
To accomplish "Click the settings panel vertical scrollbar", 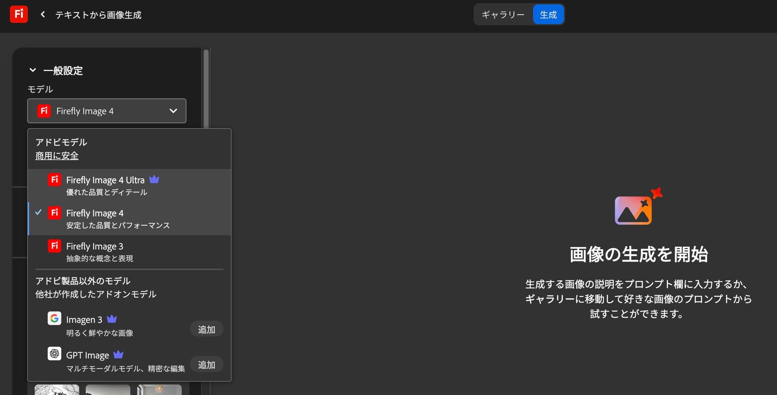I will tap(206, 89).
